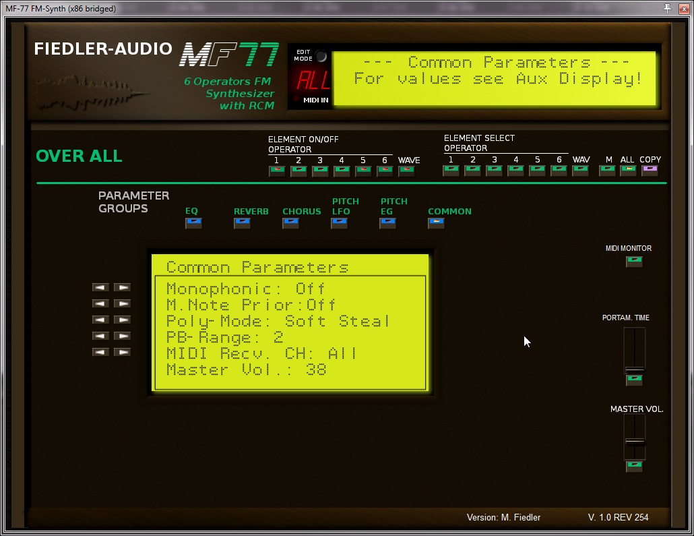
Task: Select operator 6 in Element Select
Action: 559,171
